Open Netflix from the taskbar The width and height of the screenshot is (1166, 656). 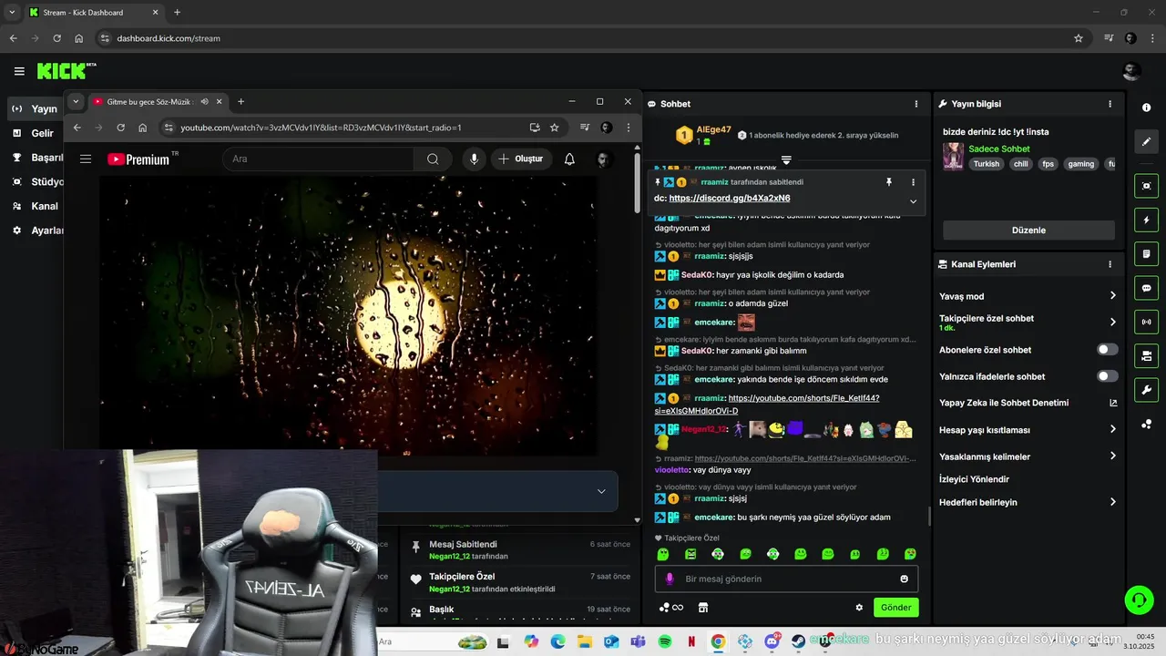[x=691, y=642]
